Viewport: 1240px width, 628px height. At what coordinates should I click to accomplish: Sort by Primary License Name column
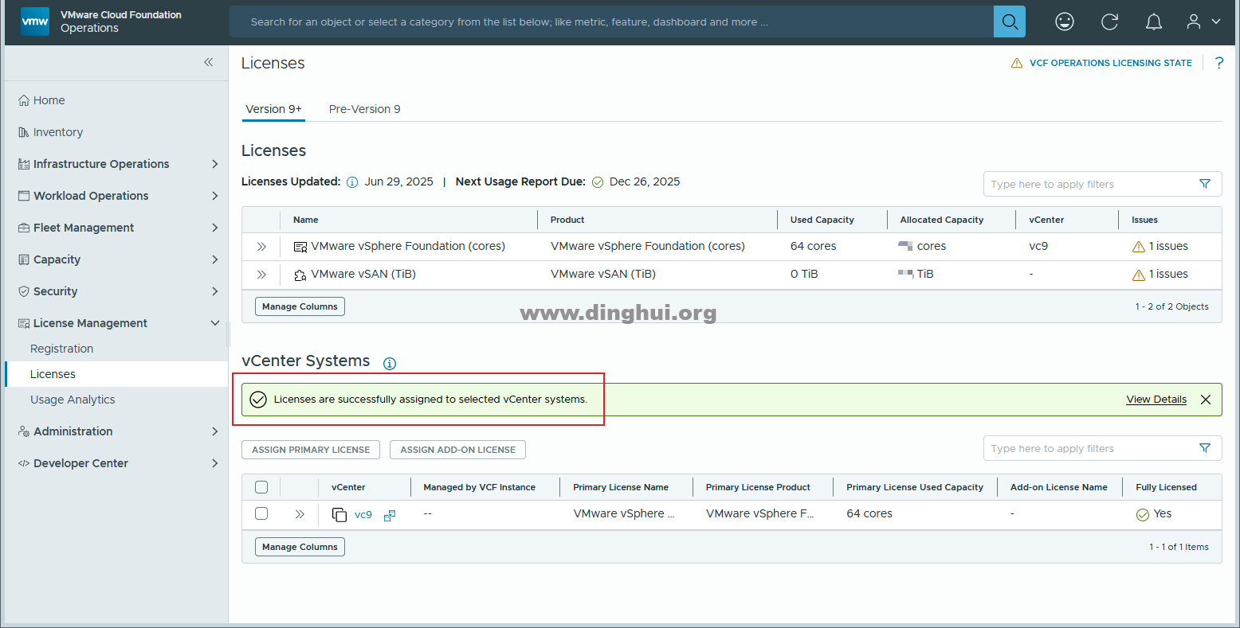pos(621,487)
